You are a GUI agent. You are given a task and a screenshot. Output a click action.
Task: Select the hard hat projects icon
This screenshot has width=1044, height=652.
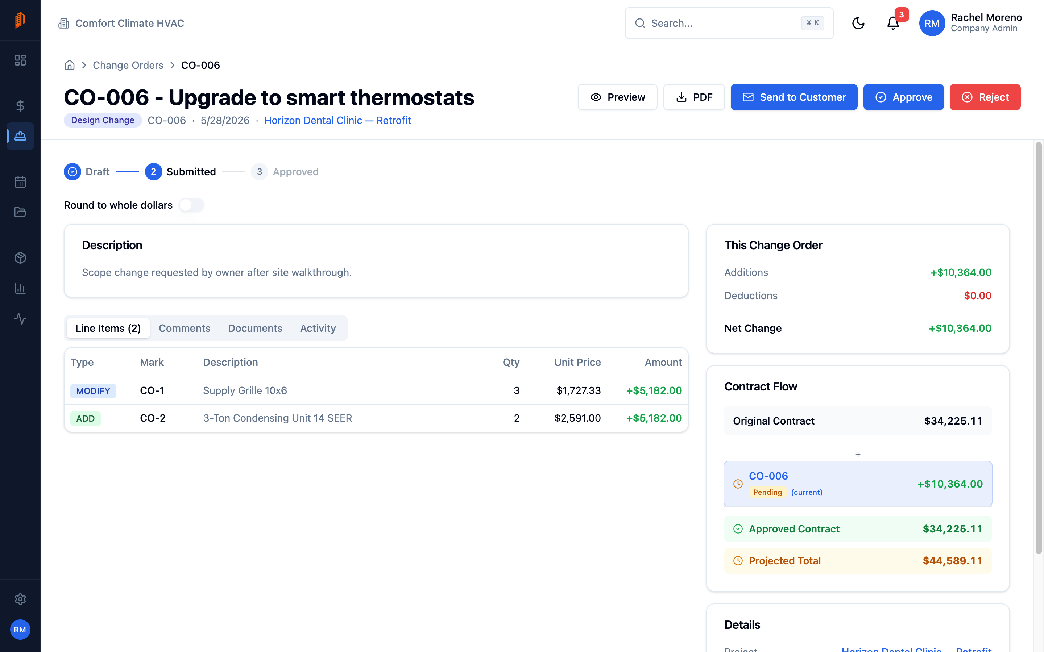(20, 136)
